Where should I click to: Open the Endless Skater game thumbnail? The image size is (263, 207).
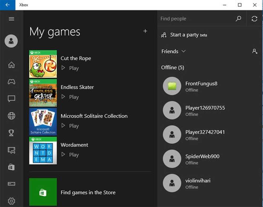[x=43, y=93]
